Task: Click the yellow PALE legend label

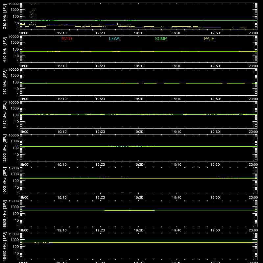Action: (209, 38)
